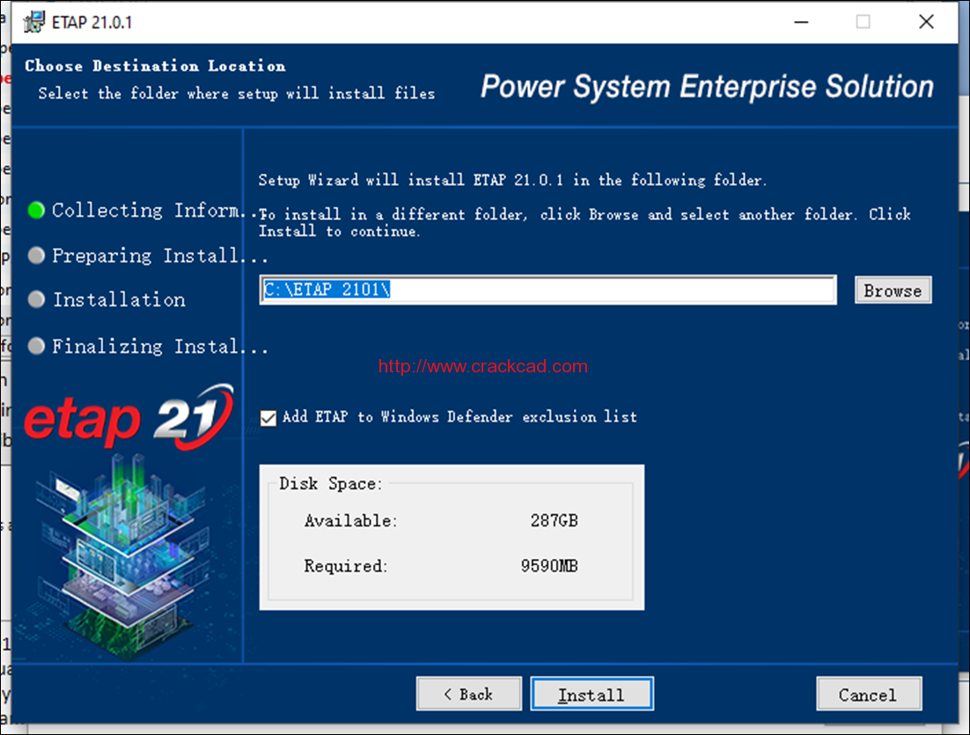Click the Install button
This screenshot has width=970, height=735.
592,694
